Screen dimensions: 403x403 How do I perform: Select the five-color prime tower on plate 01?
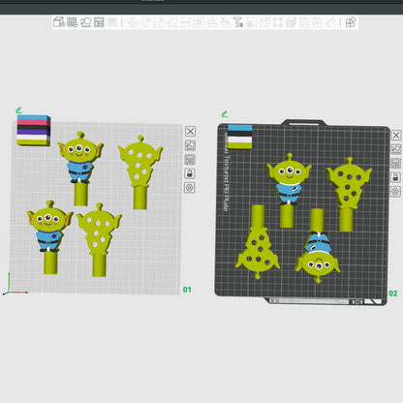(x=34, y=131)
